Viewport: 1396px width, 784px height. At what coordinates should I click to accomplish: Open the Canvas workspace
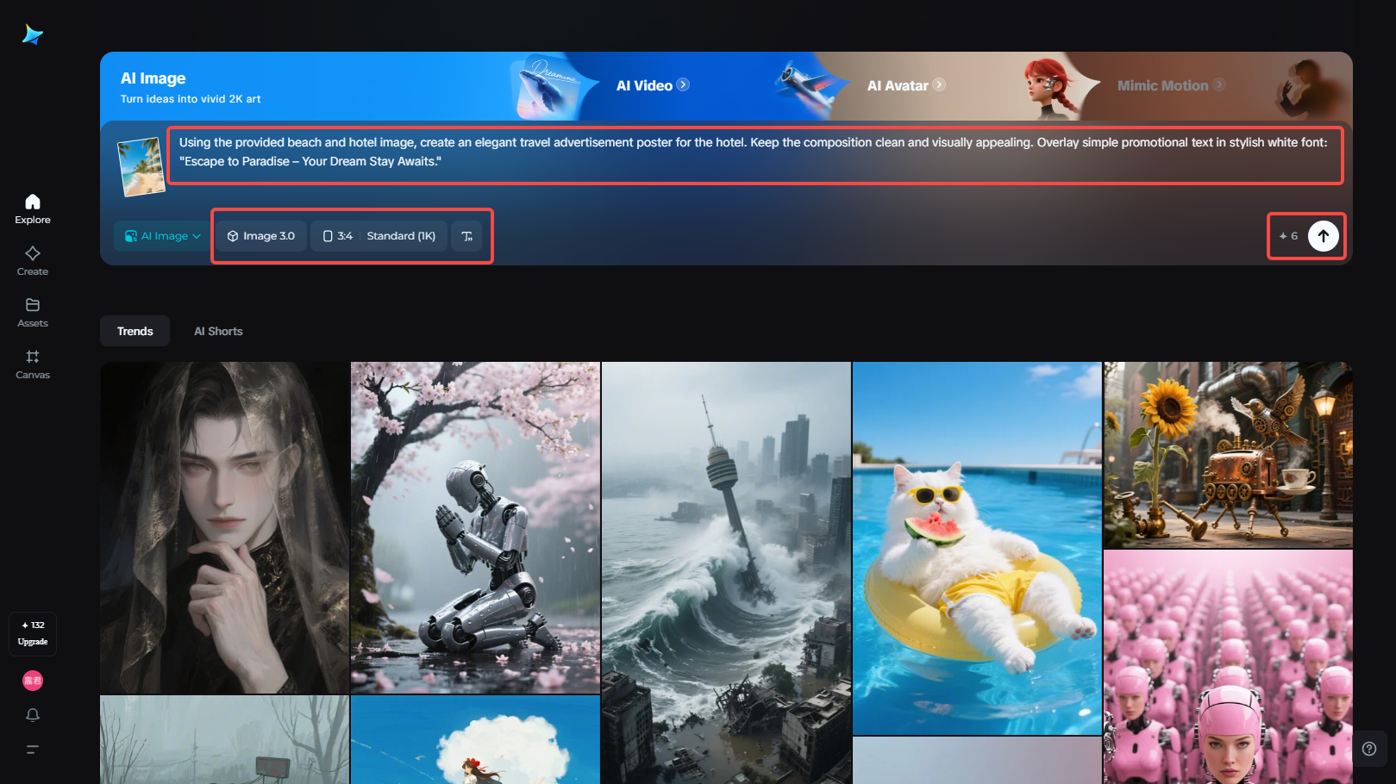click(33, 364)
